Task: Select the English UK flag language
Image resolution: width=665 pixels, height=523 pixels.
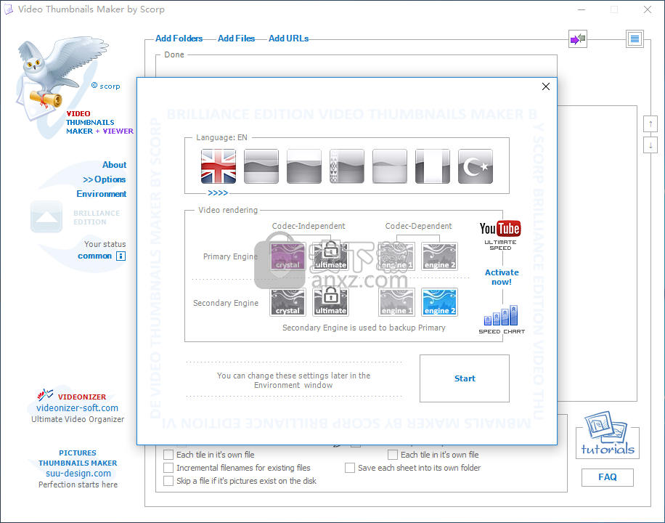Action: (219, 166)
